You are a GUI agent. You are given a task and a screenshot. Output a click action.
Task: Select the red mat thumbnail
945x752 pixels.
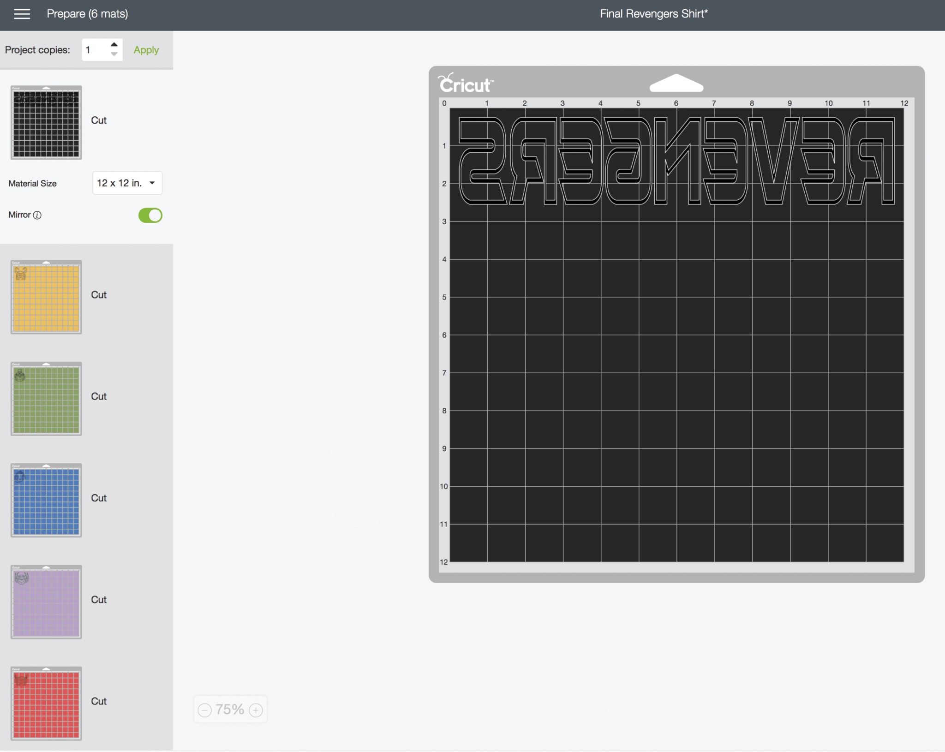[x=46, y=703]
